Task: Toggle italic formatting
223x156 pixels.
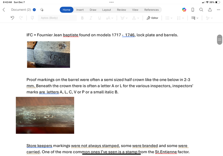Action: (91, 18)
